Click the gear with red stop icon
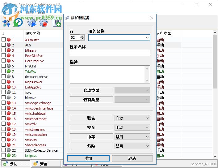Screen dimensions: 218x168 coord(43,23)
